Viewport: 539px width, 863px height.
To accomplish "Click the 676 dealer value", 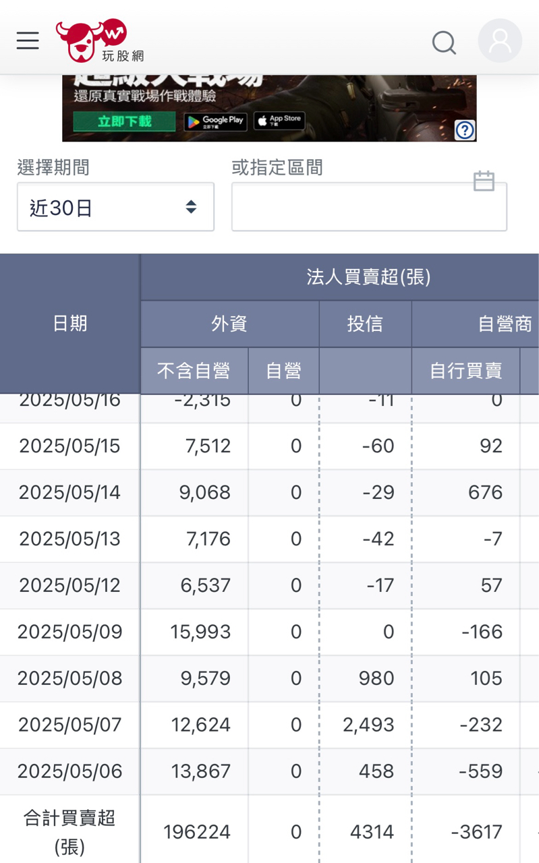I will click(x=486, y=493).
